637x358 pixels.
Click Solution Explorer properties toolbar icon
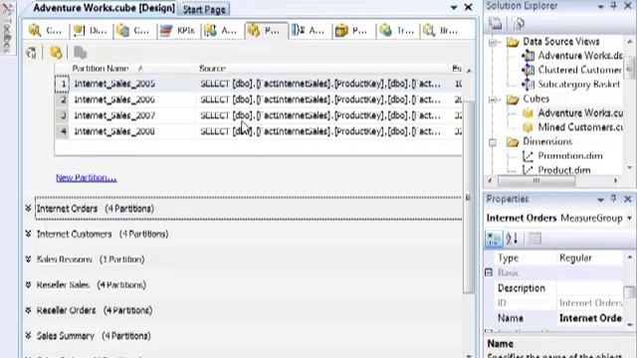click(496, 24)
